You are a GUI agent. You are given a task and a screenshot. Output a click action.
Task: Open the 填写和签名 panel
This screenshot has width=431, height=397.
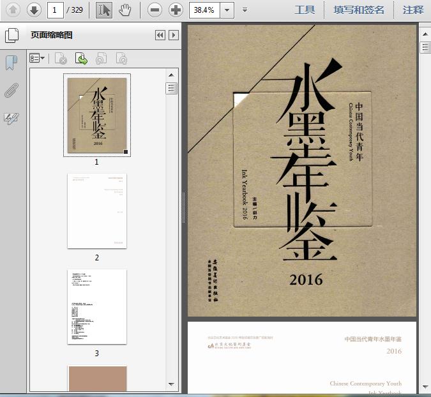pos(358,10)
